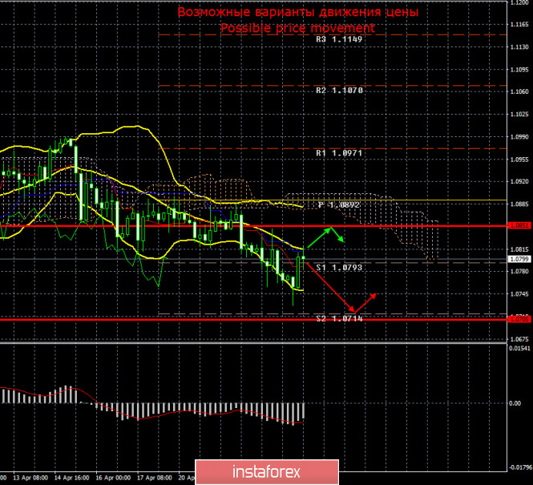Viewport: 533px width, 485px height.
Task: Click the 1.0990 value on price axis
Action: tap(519, 137)
